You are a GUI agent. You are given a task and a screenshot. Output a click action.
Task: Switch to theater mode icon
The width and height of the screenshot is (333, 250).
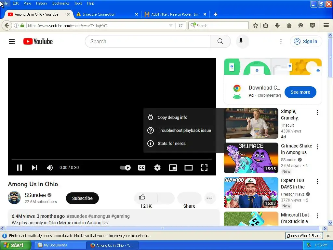coord(189,168)
